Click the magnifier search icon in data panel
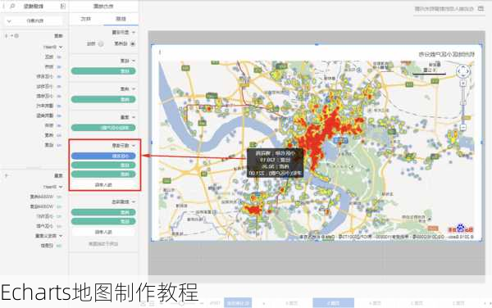The height and width of the screenshot is (308, 492). pos(12,7)
